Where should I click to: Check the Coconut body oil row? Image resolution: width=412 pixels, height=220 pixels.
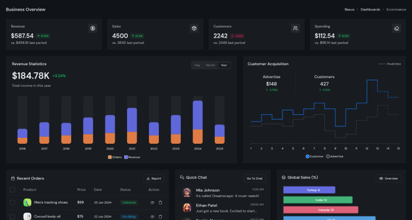12,216
